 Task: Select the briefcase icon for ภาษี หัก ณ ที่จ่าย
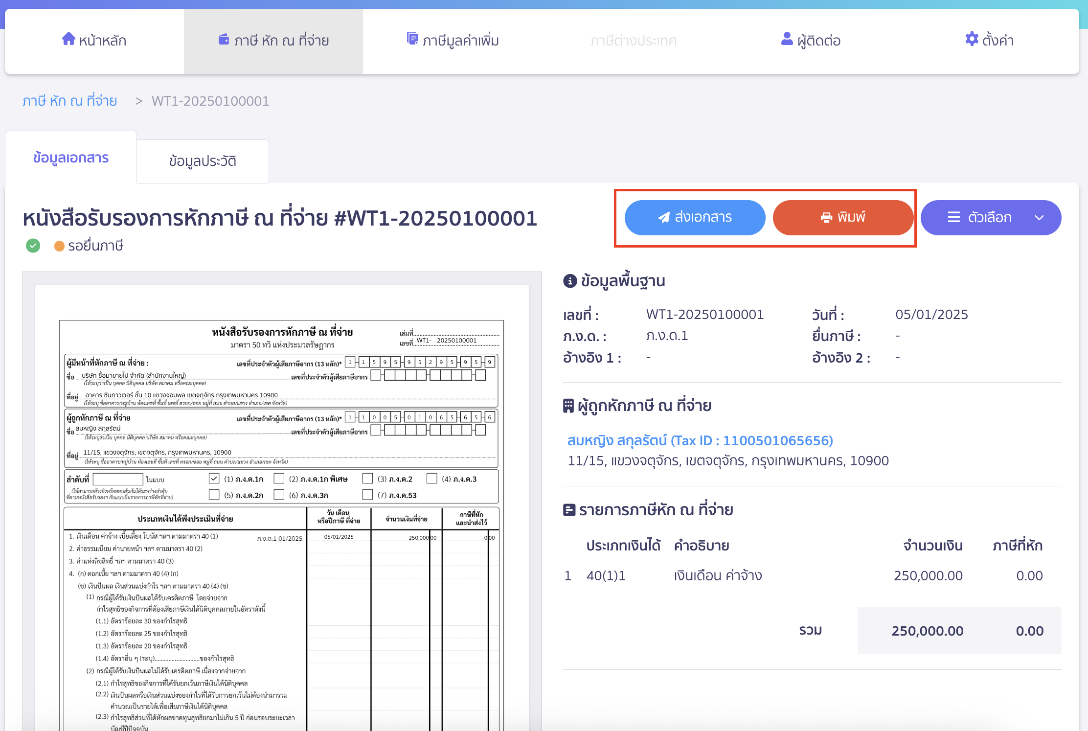tap(223, 40)
